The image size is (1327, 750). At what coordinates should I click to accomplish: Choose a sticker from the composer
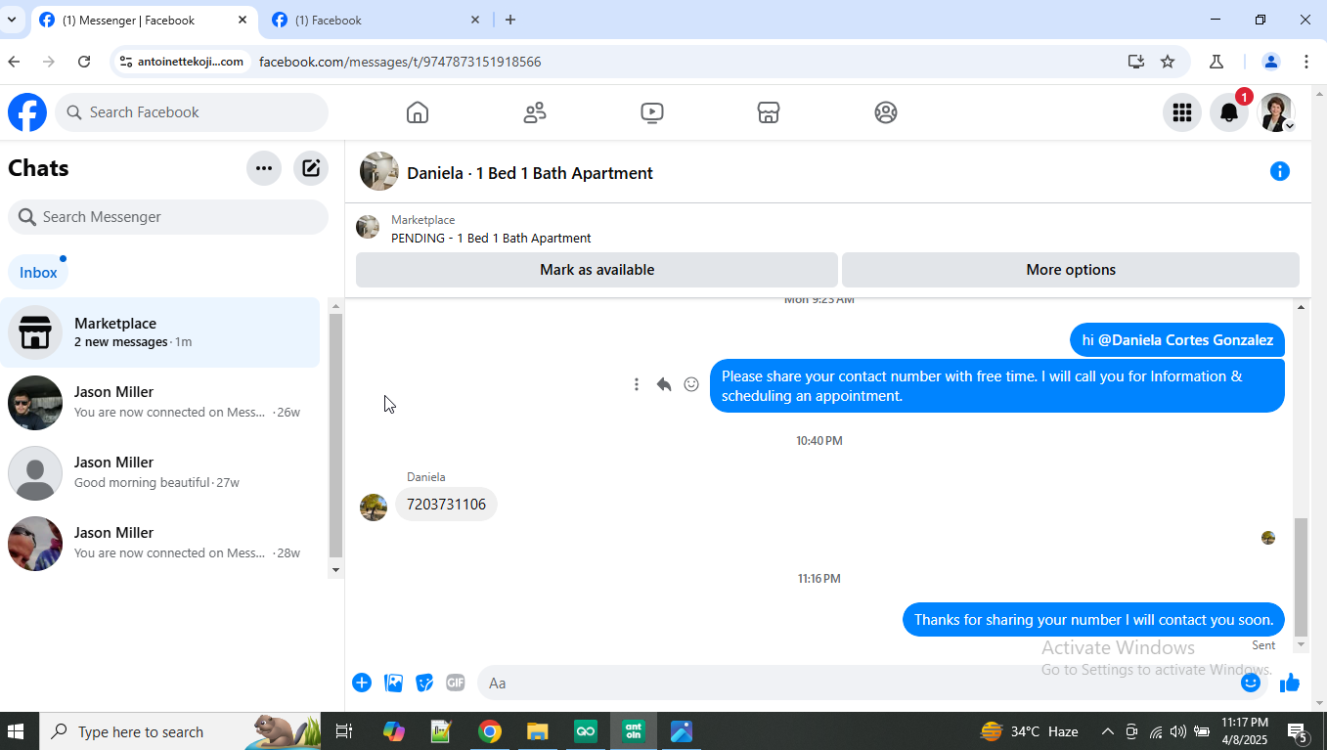(x=424, y=683)
